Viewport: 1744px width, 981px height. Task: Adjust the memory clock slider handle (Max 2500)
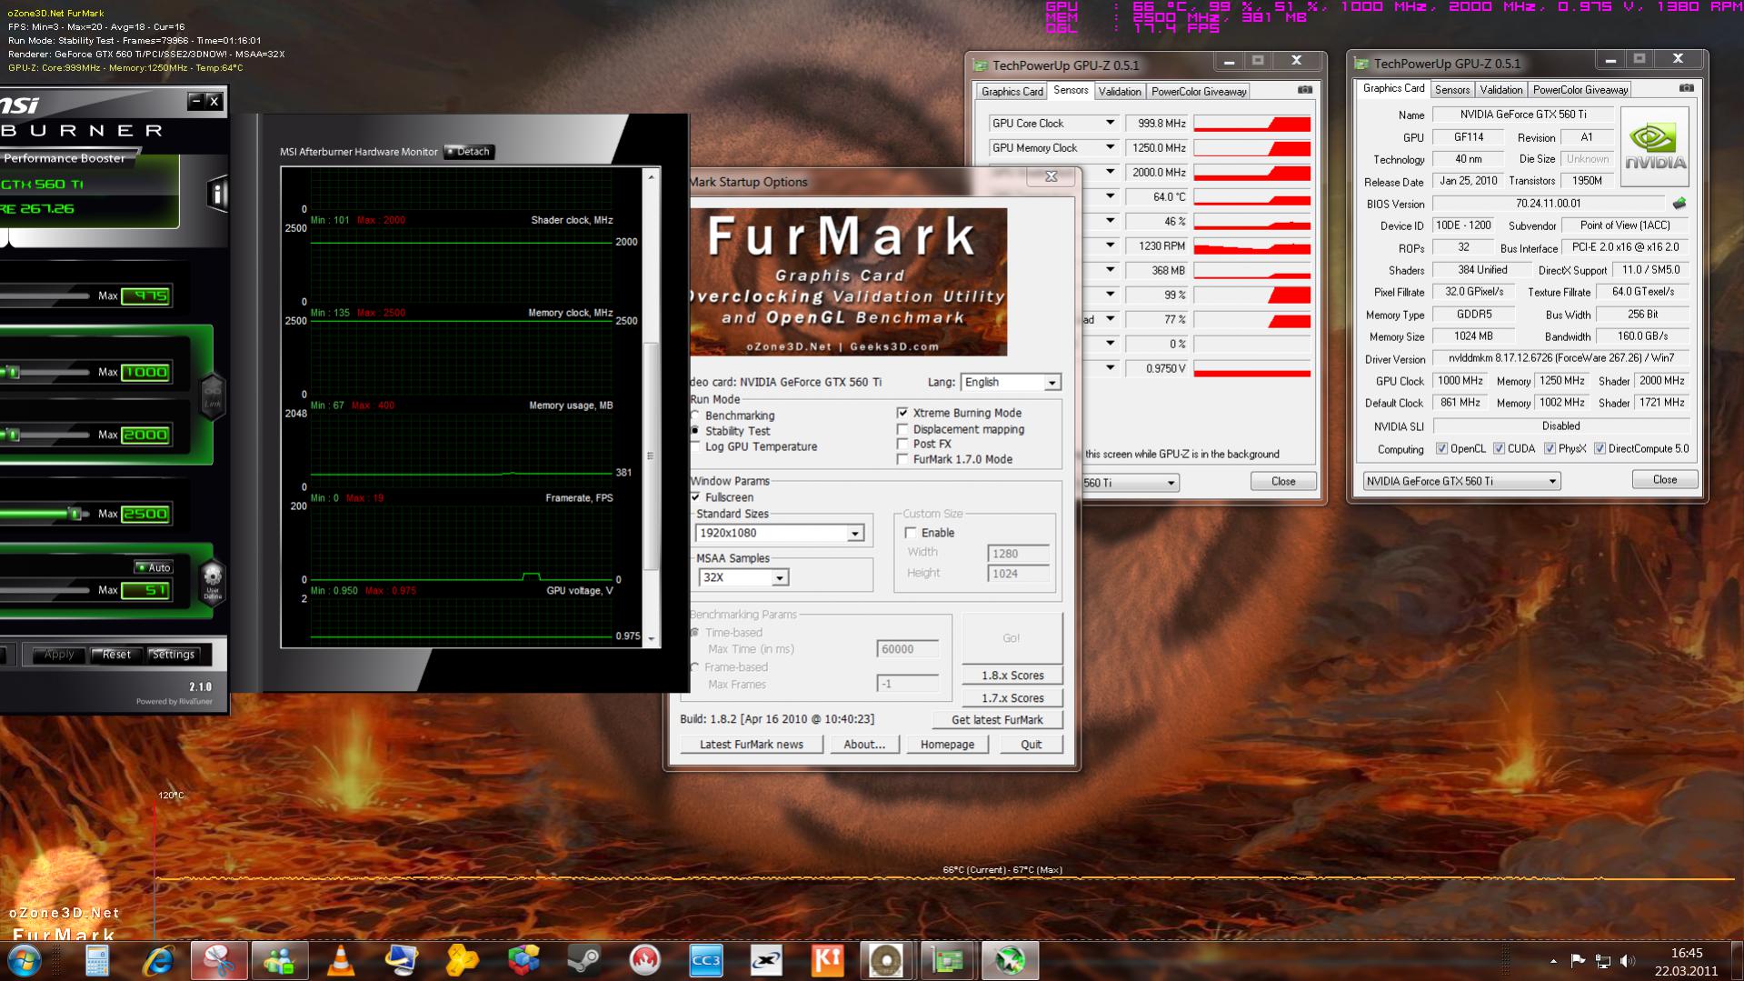pyautogui.click(x=75, y=514)
